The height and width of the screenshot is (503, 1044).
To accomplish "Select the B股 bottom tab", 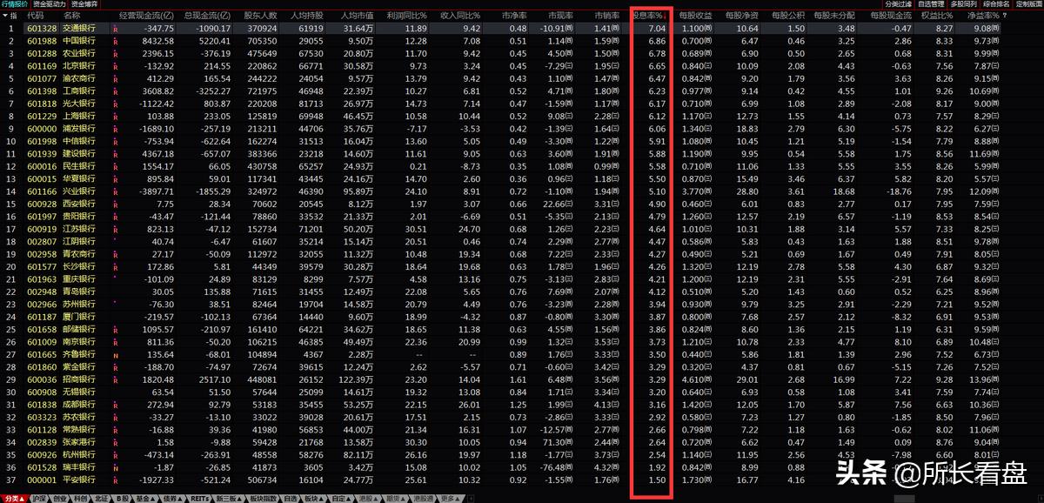I will [124, 499].
